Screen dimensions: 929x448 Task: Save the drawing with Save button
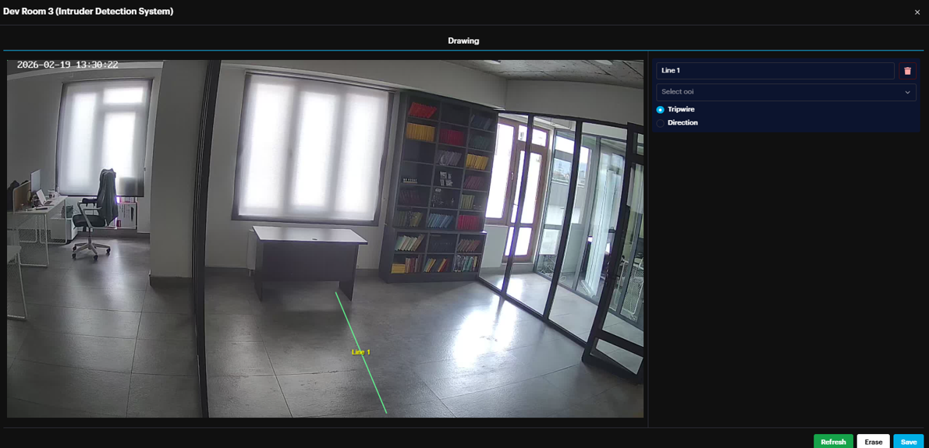908,442
